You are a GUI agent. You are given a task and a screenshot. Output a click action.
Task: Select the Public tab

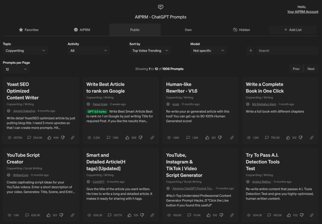(x=135, y=30)
